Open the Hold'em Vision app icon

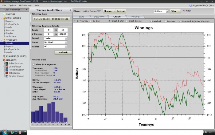click(7, 70)
